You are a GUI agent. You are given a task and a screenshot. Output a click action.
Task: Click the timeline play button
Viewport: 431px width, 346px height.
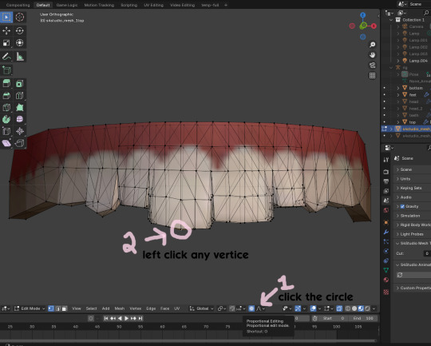[126, 319]
